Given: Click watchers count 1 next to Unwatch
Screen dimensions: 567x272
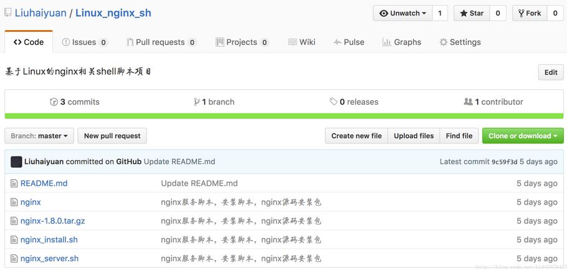Looking at the screenshot, I should (440, 13).
